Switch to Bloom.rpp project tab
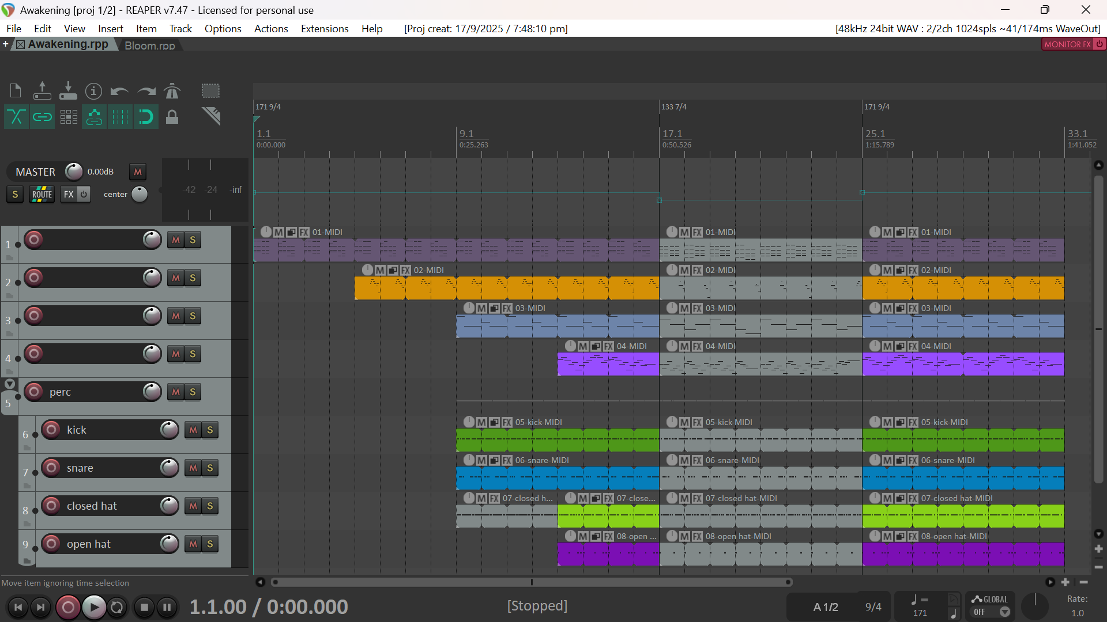 150,45
